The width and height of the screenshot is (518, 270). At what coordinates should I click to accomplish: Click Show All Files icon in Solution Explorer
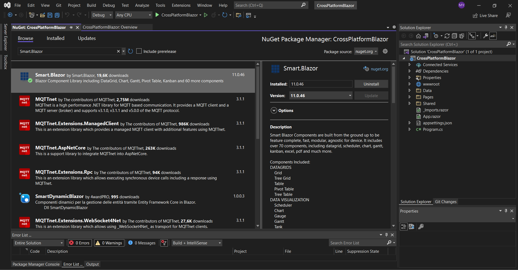click(462, 36)
